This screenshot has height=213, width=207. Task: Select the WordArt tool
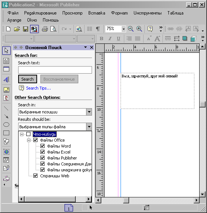coord(6,80)
